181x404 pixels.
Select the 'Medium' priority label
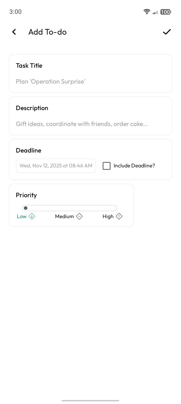(x=64, y=216)
